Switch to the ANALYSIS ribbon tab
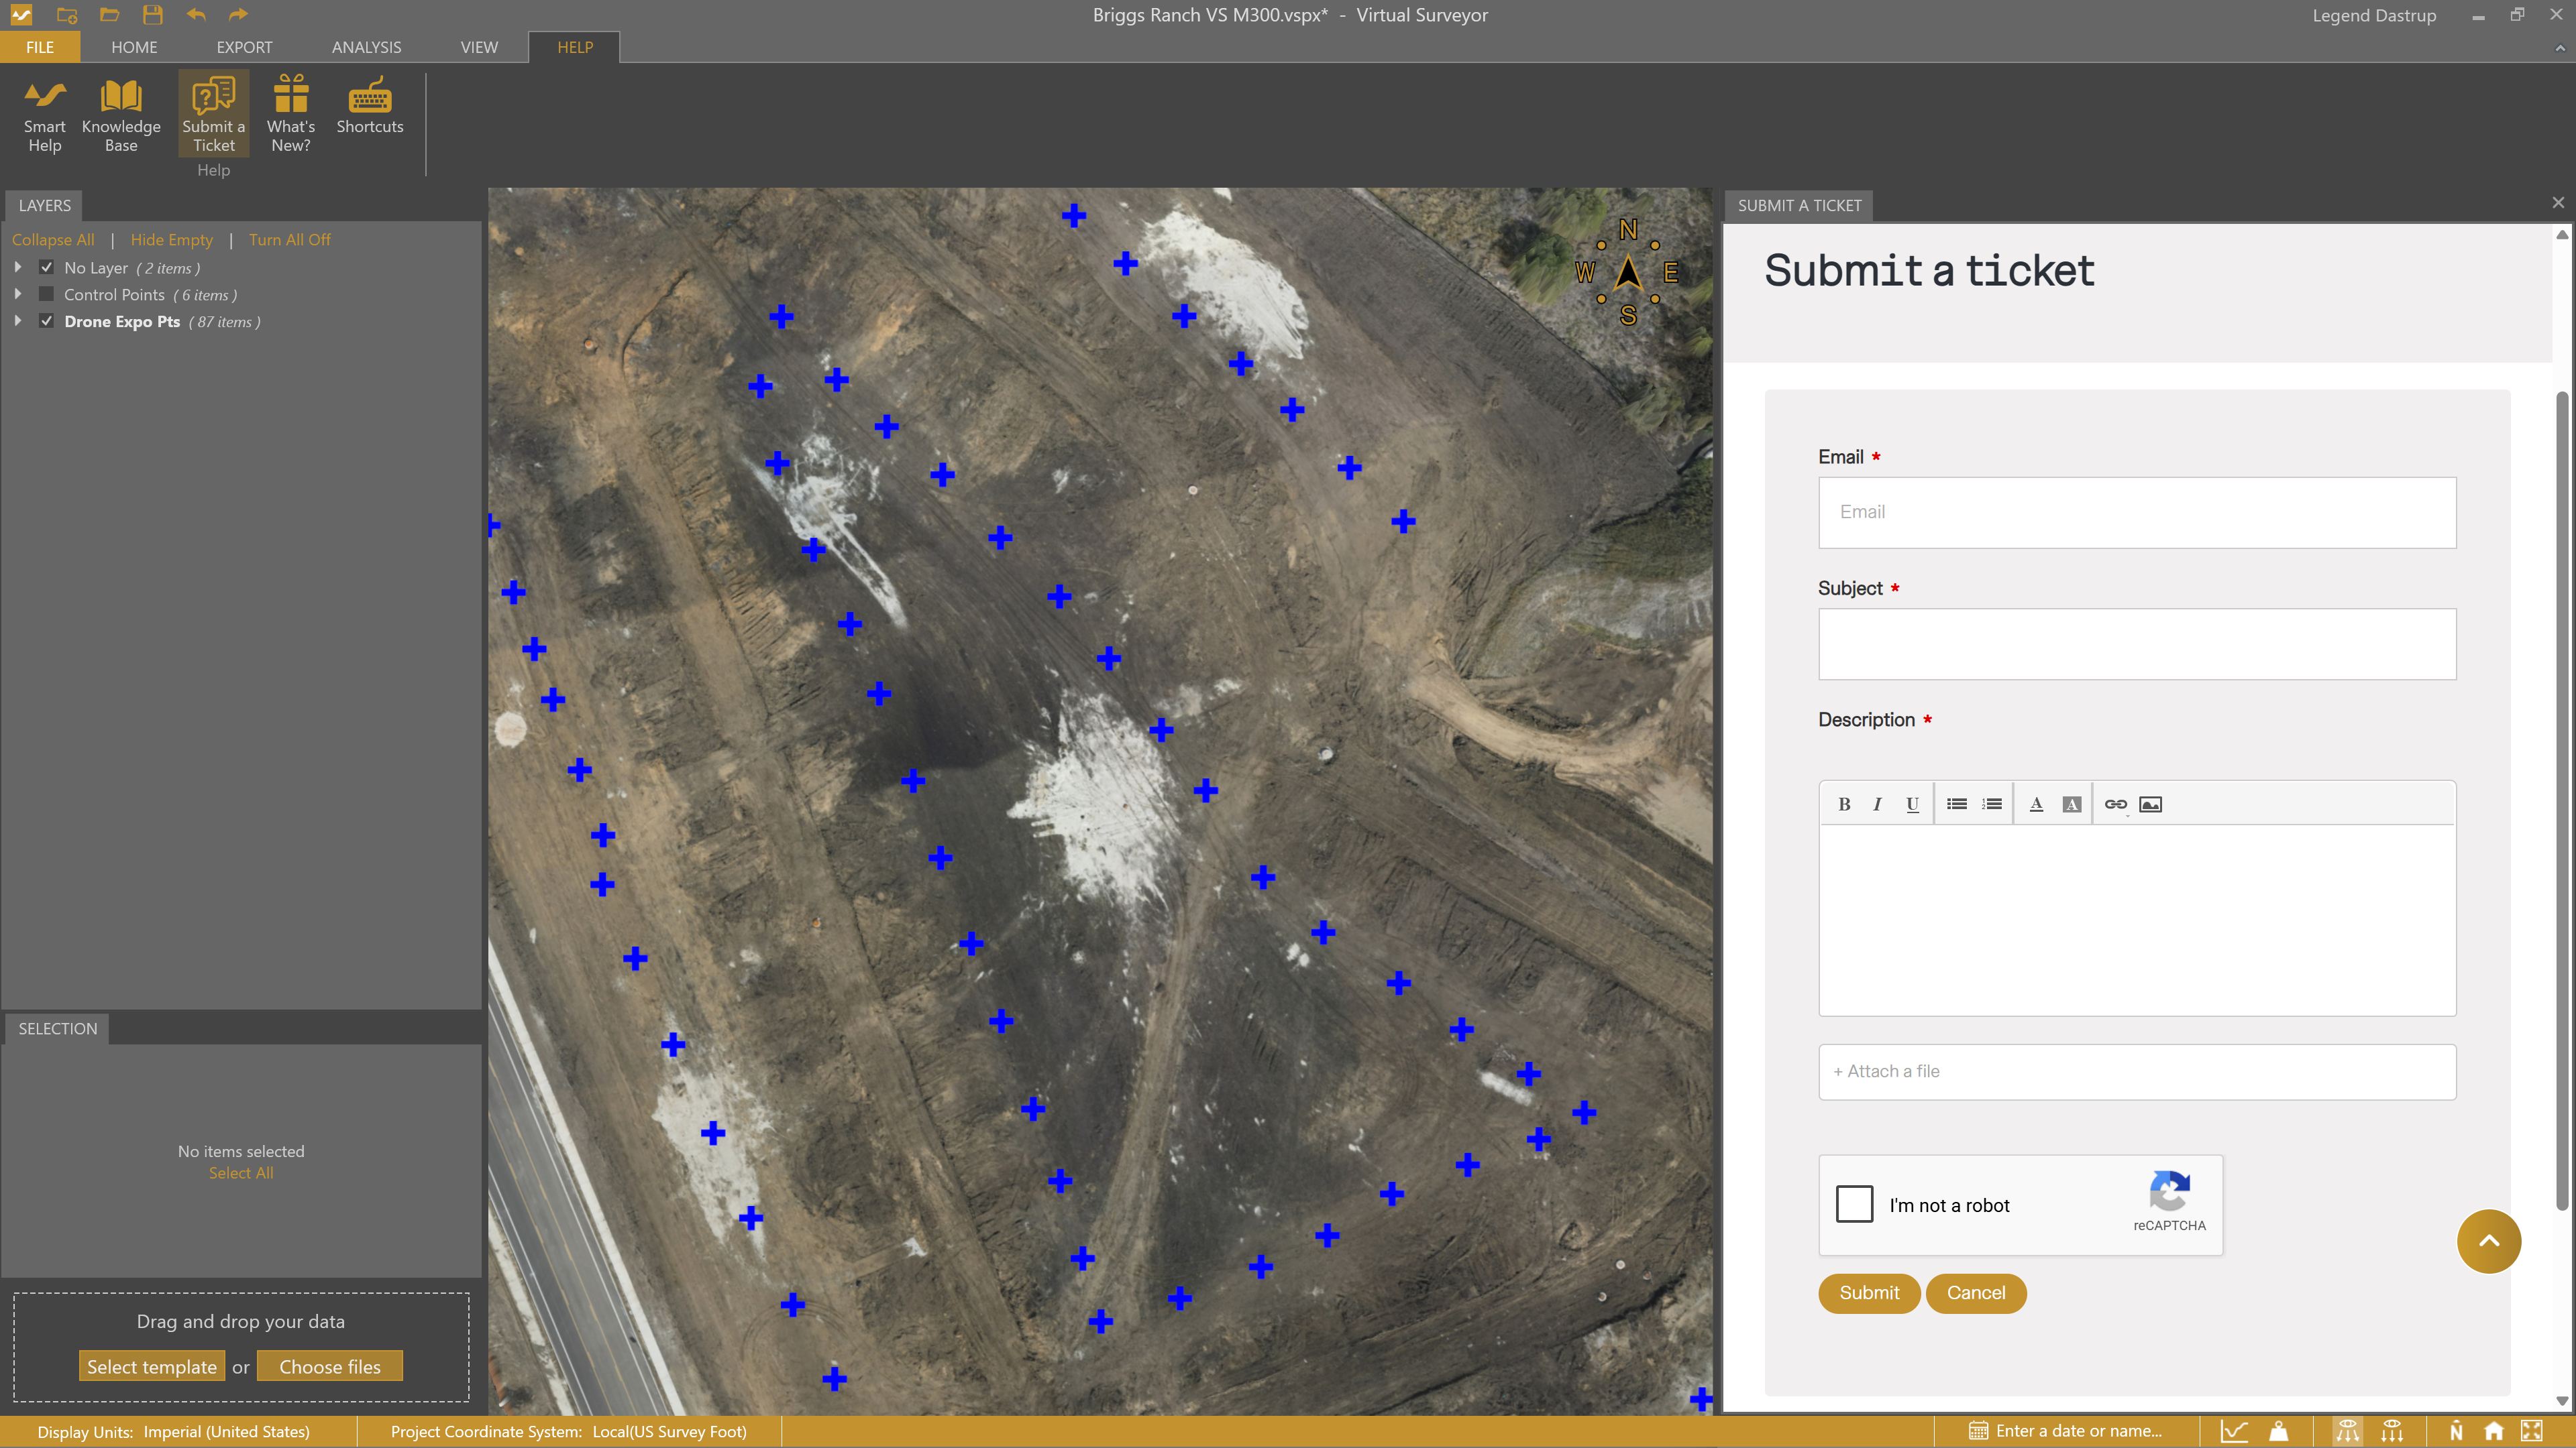 (366, 47)
